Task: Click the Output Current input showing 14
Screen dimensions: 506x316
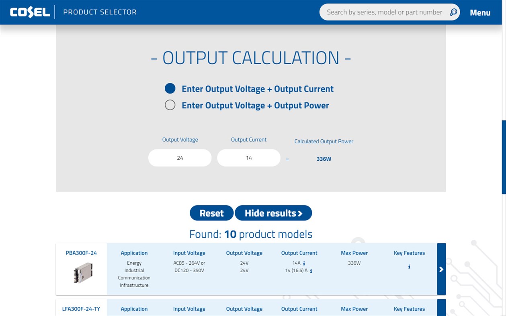Action: pyautogui.click(x=248, y=157)
